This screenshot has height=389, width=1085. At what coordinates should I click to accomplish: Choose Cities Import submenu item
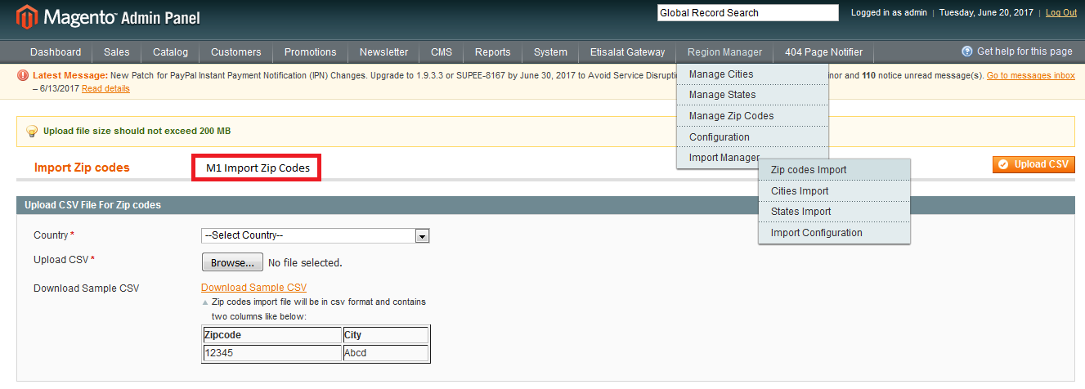[835, 191]
